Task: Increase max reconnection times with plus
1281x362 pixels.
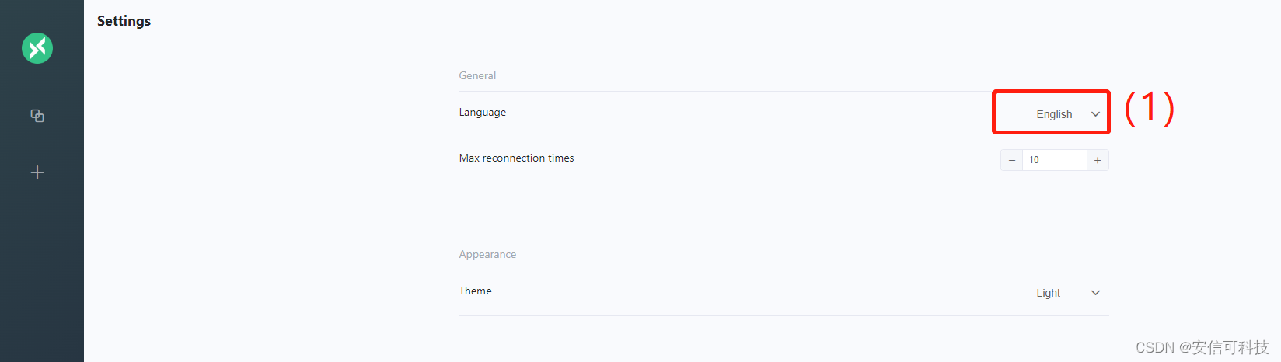Action: [1098, 160]
